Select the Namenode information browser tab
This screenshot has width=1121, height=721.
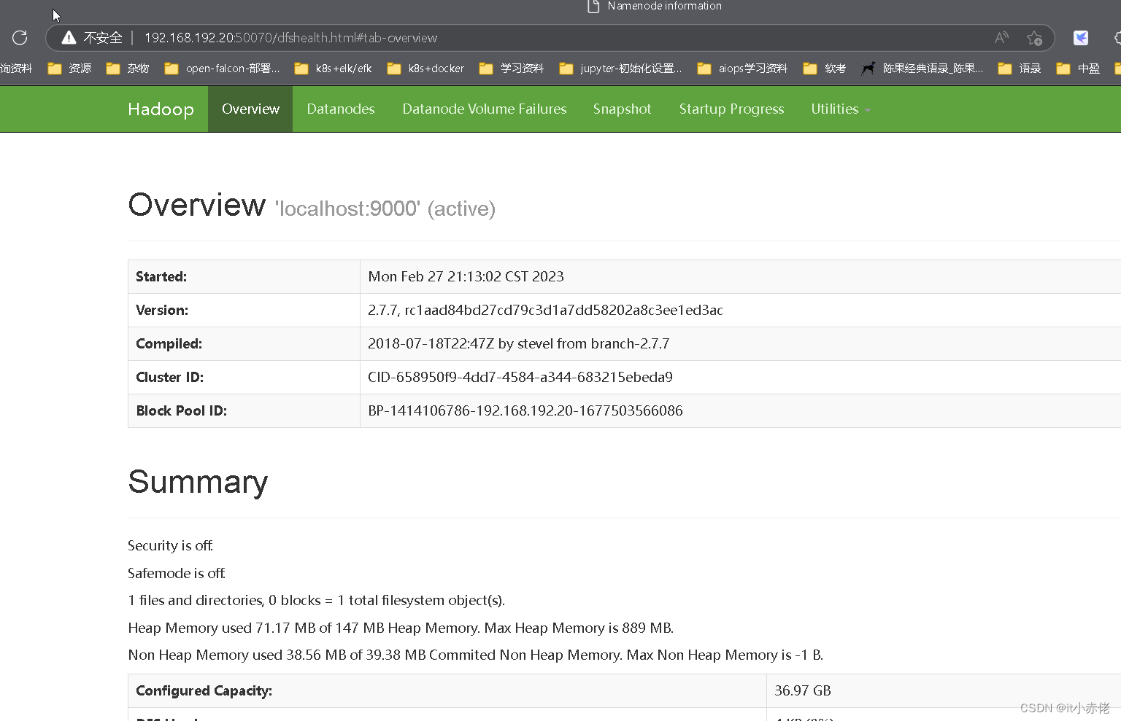click(x=655, y=7)
